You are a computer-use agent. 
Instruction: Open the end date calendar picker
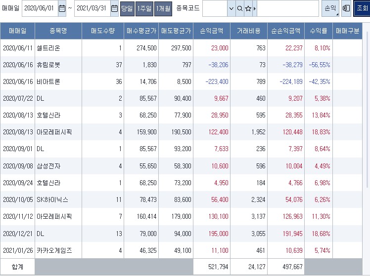pyautogui.click(x=114, y=8)
